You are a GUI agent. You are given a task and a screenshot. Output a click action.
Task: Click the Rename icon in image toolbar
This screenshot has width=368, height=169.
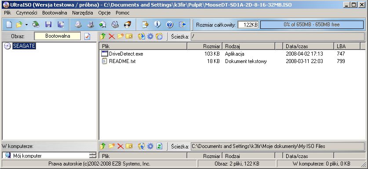coord(129,36)
